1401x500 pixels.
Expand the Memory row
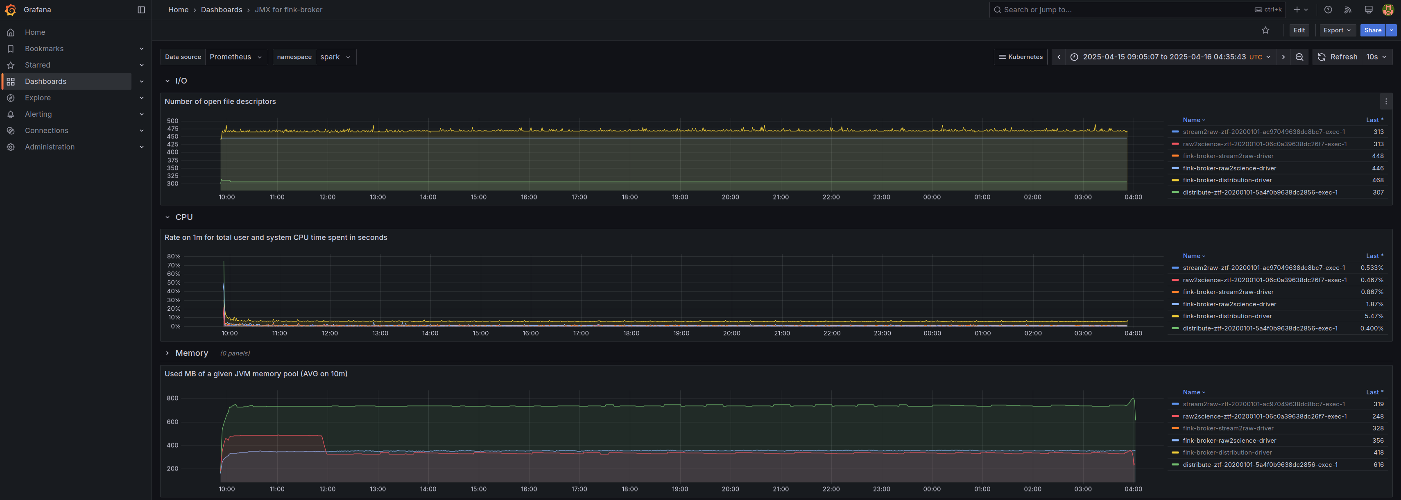(167, 353)
